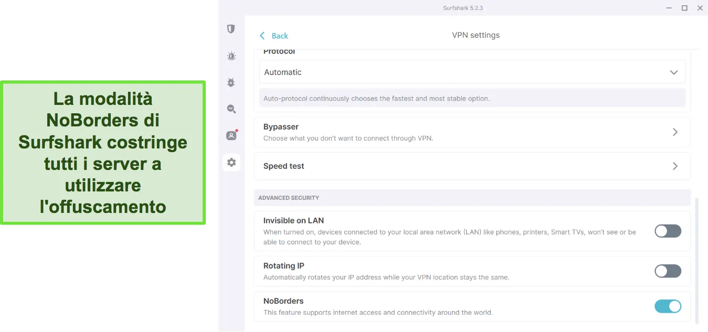
Task: Click the NoBorders label
Action: (283, 301)
